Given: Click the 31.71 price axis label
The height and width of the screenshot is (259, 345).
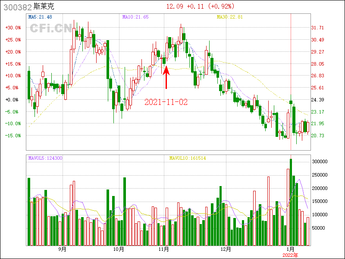Looking at the screenshot, I should coord(318,28).
